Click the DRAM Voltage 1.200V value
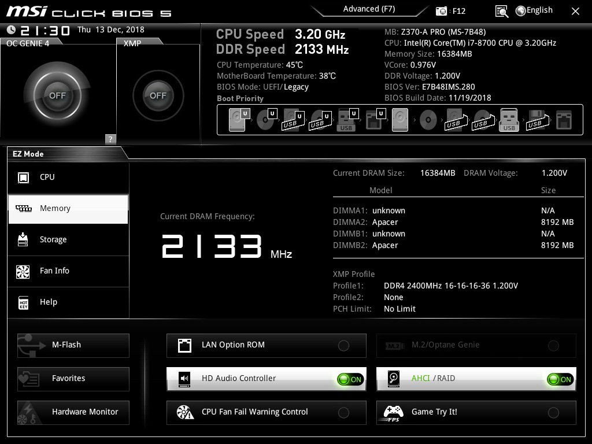Image resolution: width=592 pixels, height=444 pixels. [554, 173]
